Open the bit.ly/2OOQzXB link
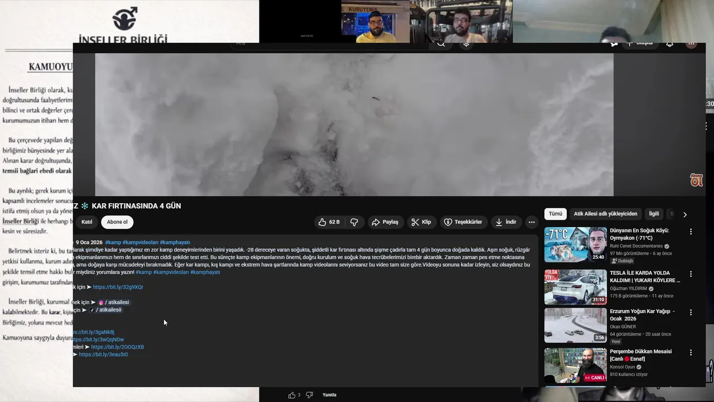 118,347
